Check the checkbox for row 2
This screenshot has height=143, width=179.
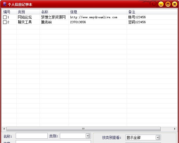click(5, 22)
